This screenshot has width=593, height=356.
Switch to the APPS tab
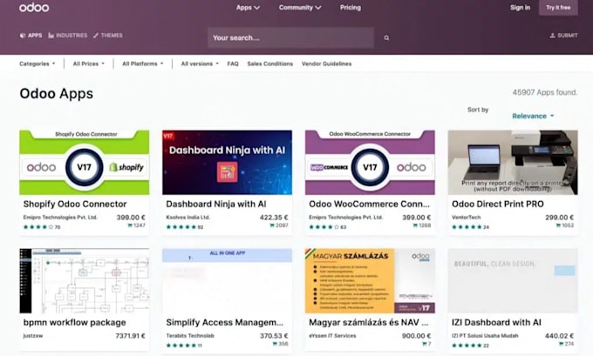tap(31, 35)
